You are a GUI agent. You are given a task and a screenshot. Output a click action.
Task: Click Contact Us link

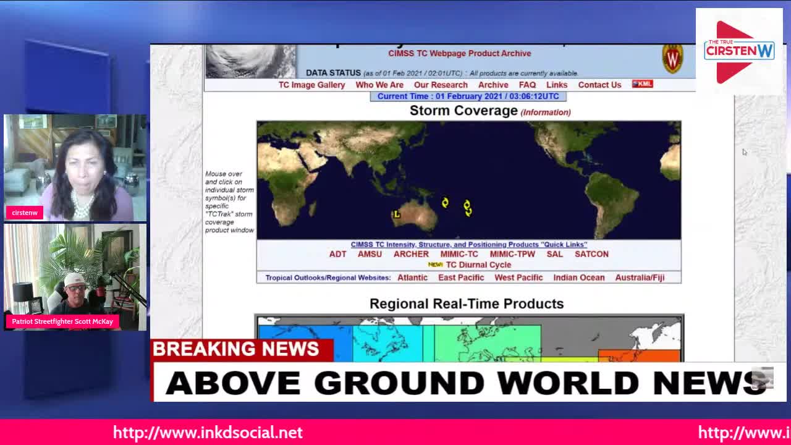click(599, 85)
